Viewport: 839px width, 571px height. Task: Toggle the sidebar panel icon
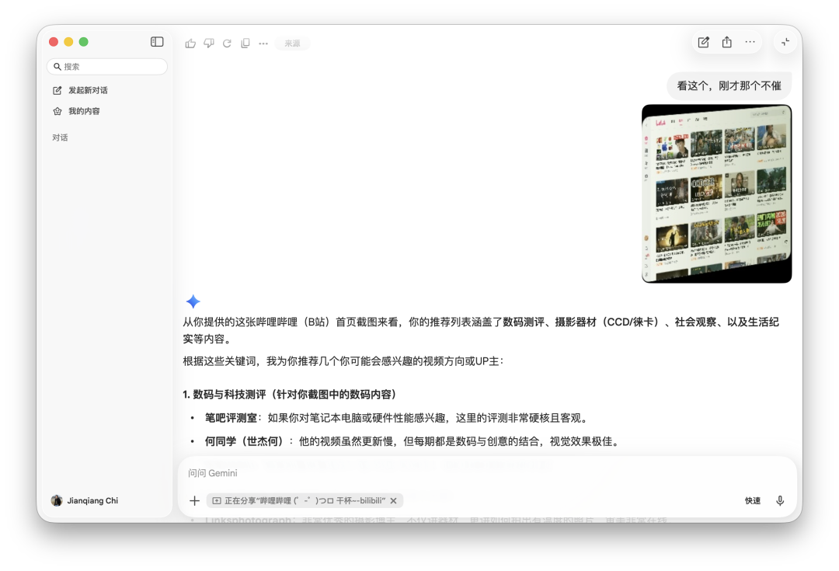coord(157,42)
